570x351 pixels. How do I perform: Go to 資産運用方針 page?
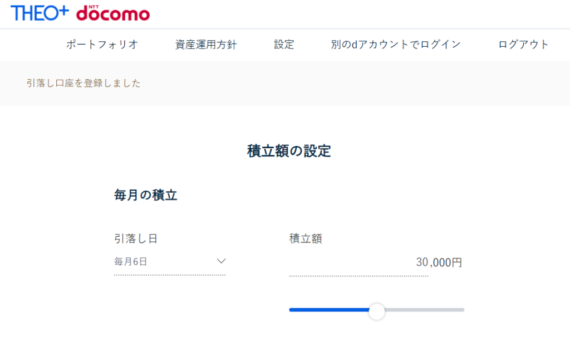(x=206, y=45)
